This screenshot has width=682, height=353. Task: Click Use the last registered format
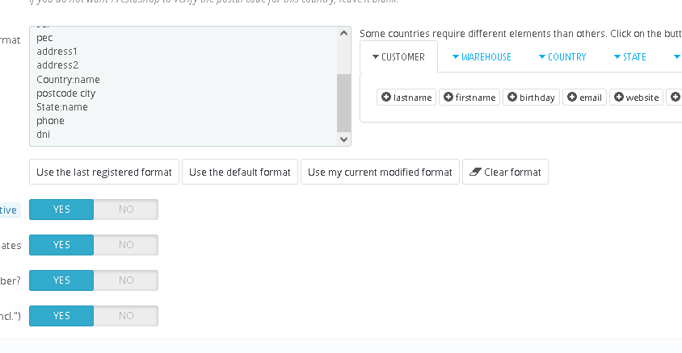click(x=104, y=172)
